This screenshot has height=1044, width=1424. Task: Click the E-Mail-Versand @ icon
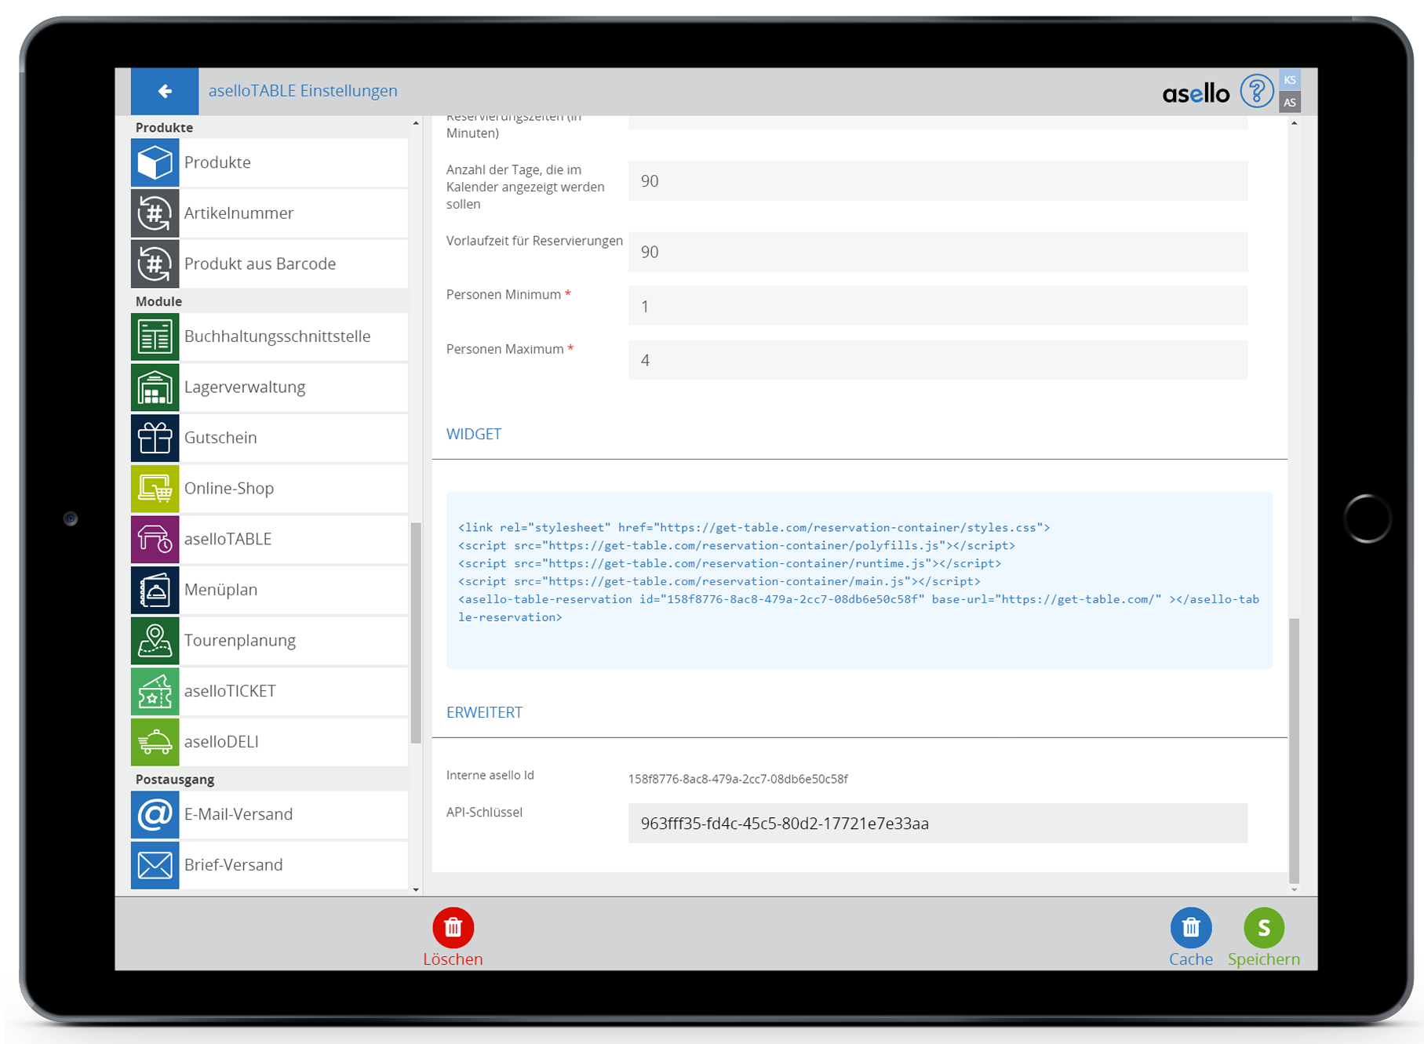[x=155, y=815]
